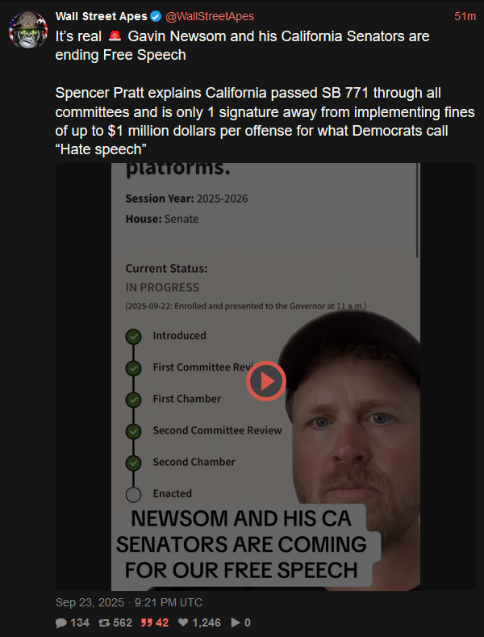Viewport: 484px width, 637px height.
Task: Like the post with the heart icon
Action: (x=183, y=622)
